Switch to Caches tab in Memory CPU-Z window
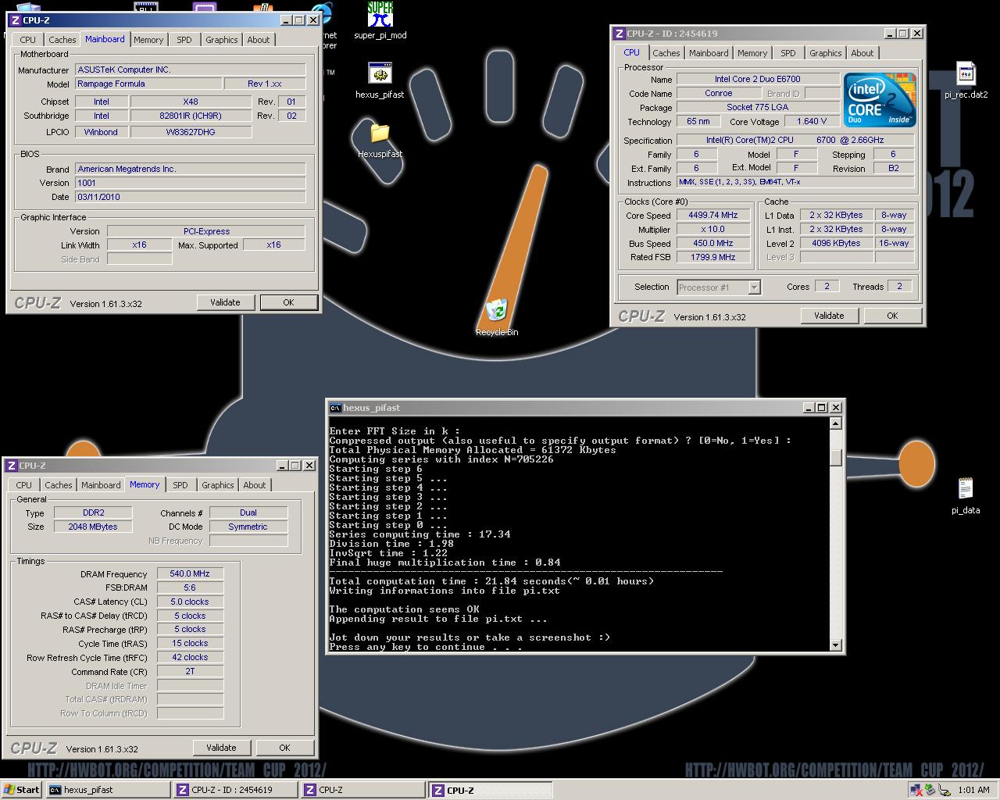The image size is (1000, 800). [x=59, y=485]
